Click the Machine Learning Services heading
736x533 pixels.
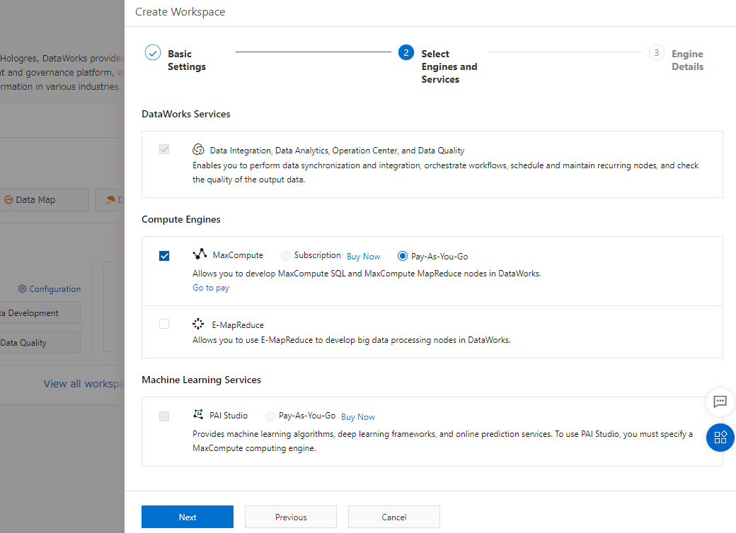point(202,380)
